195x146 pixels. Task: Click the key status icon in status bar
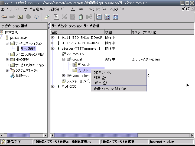[3, 141]
